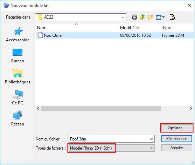Select Ce PC in the sidebar

[x=18, y=97]
